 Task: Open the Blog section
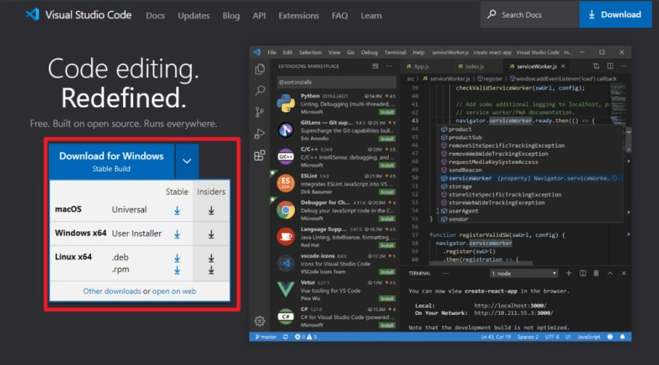pos(231,16)
